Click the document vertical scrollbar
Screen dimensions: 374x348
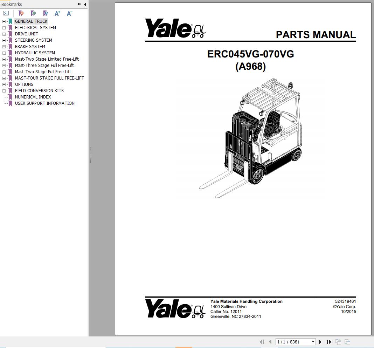point(372,140)
